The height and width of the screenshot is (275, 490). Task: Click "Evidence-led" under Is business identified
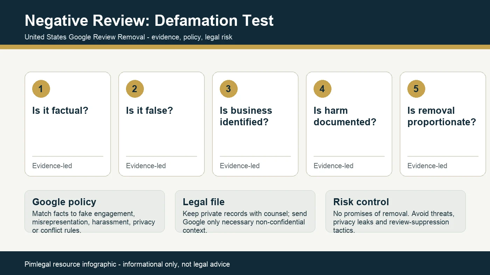point(240,166)
